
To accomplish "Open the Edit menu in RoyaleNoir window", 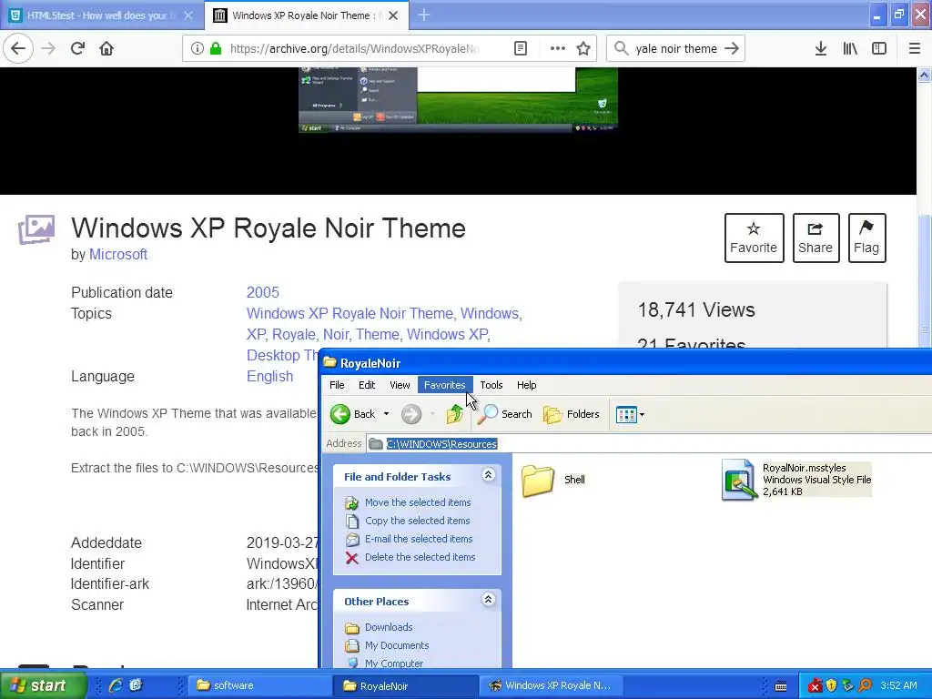I will pos(367,385).
